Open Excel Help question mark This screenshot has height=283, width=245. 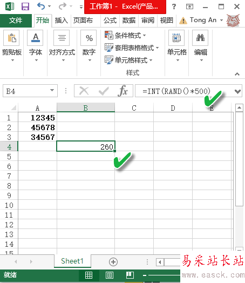coord(174,6)
